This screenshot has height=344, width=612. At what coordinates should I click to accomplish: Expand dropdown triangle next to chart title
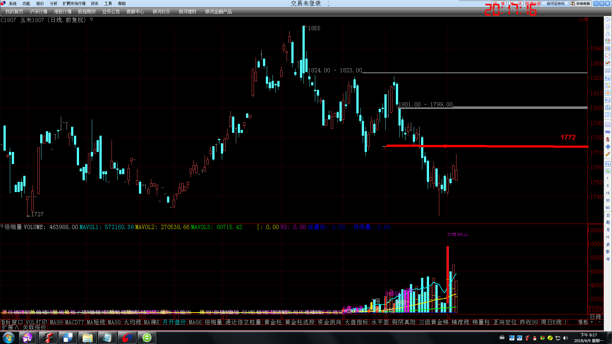click(91, 19)
